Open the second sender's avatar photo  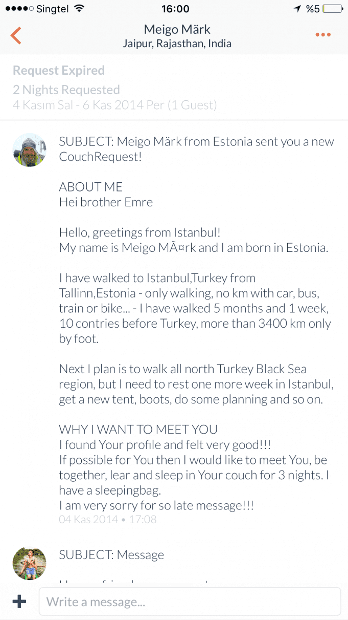[29, 564]
